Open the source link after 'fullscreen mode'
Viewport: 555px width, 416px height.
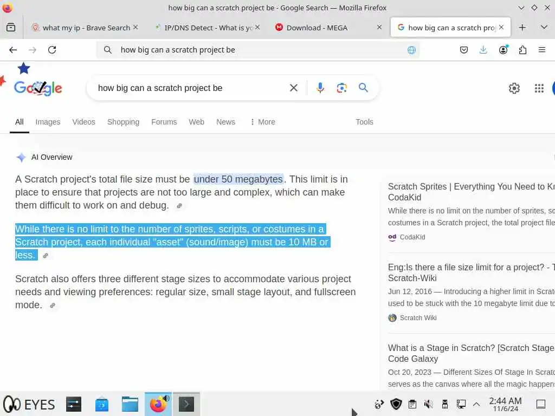[x=53, y=305]
